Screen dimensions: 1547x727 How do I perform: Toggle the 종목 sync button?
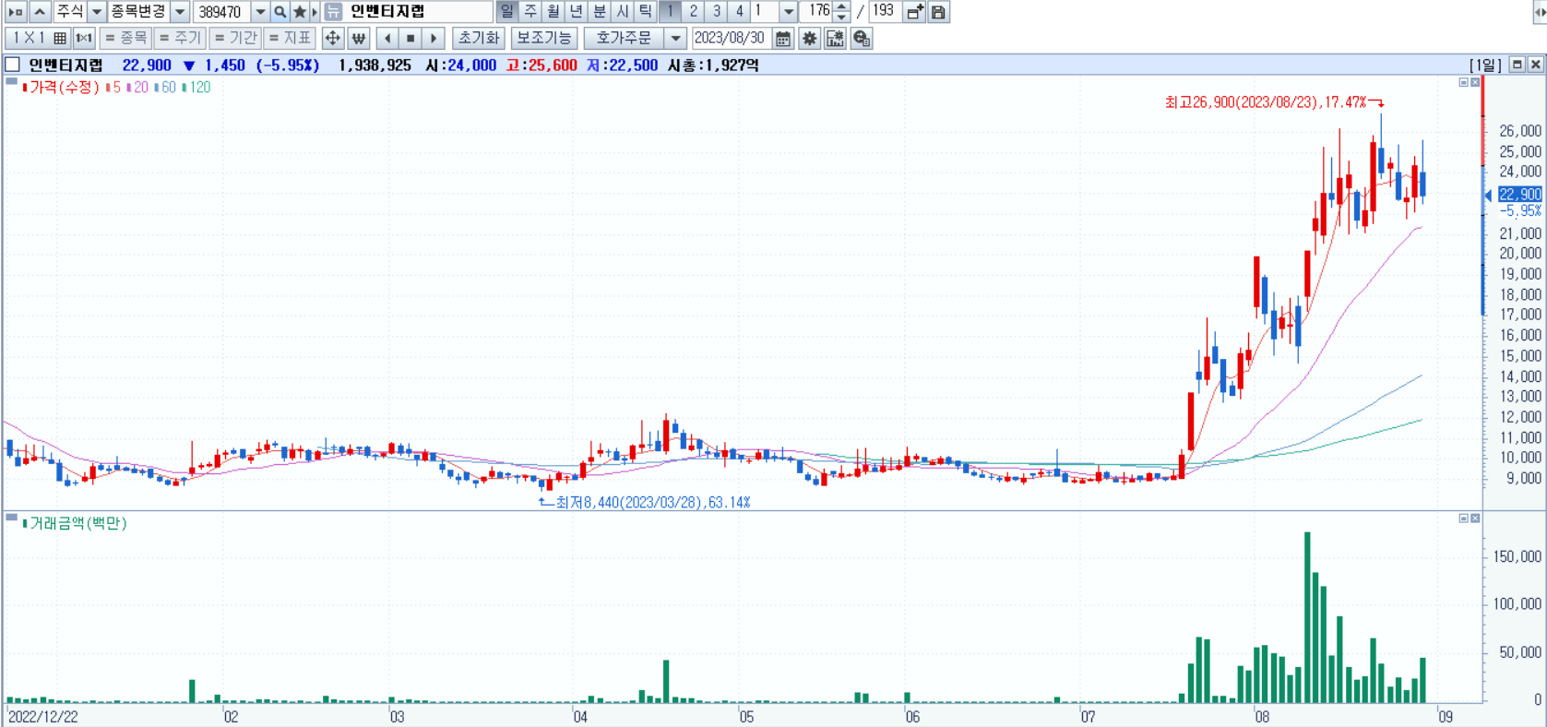tap(125, 38)
